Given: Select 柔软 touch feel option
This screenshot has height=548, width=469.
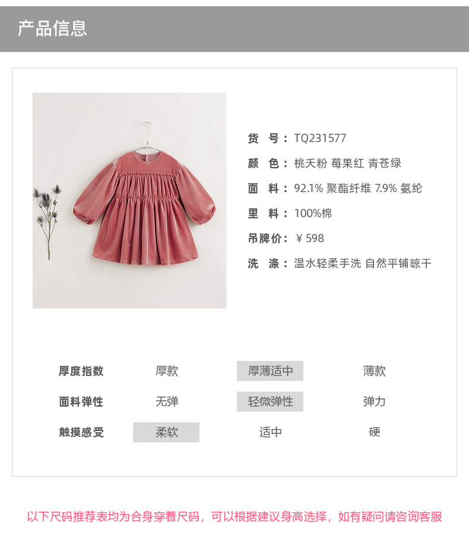Looking at the screenshot, I should coord(166,432).
